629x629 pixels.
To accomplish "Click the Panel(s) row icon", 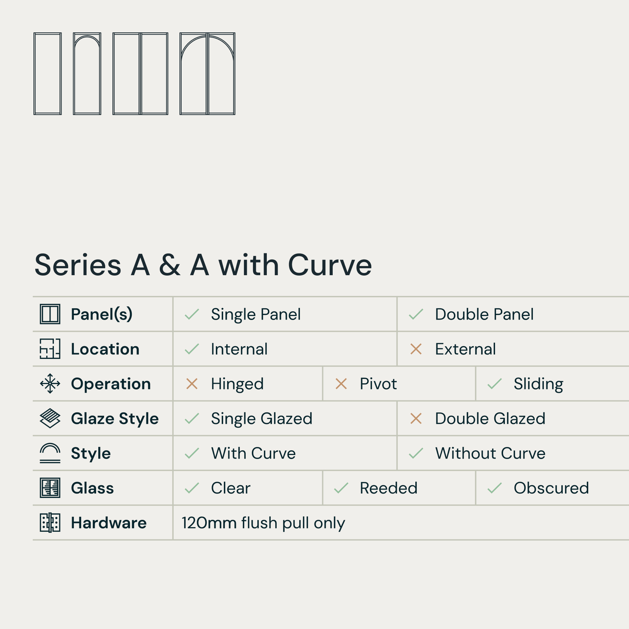I will 50,314.
